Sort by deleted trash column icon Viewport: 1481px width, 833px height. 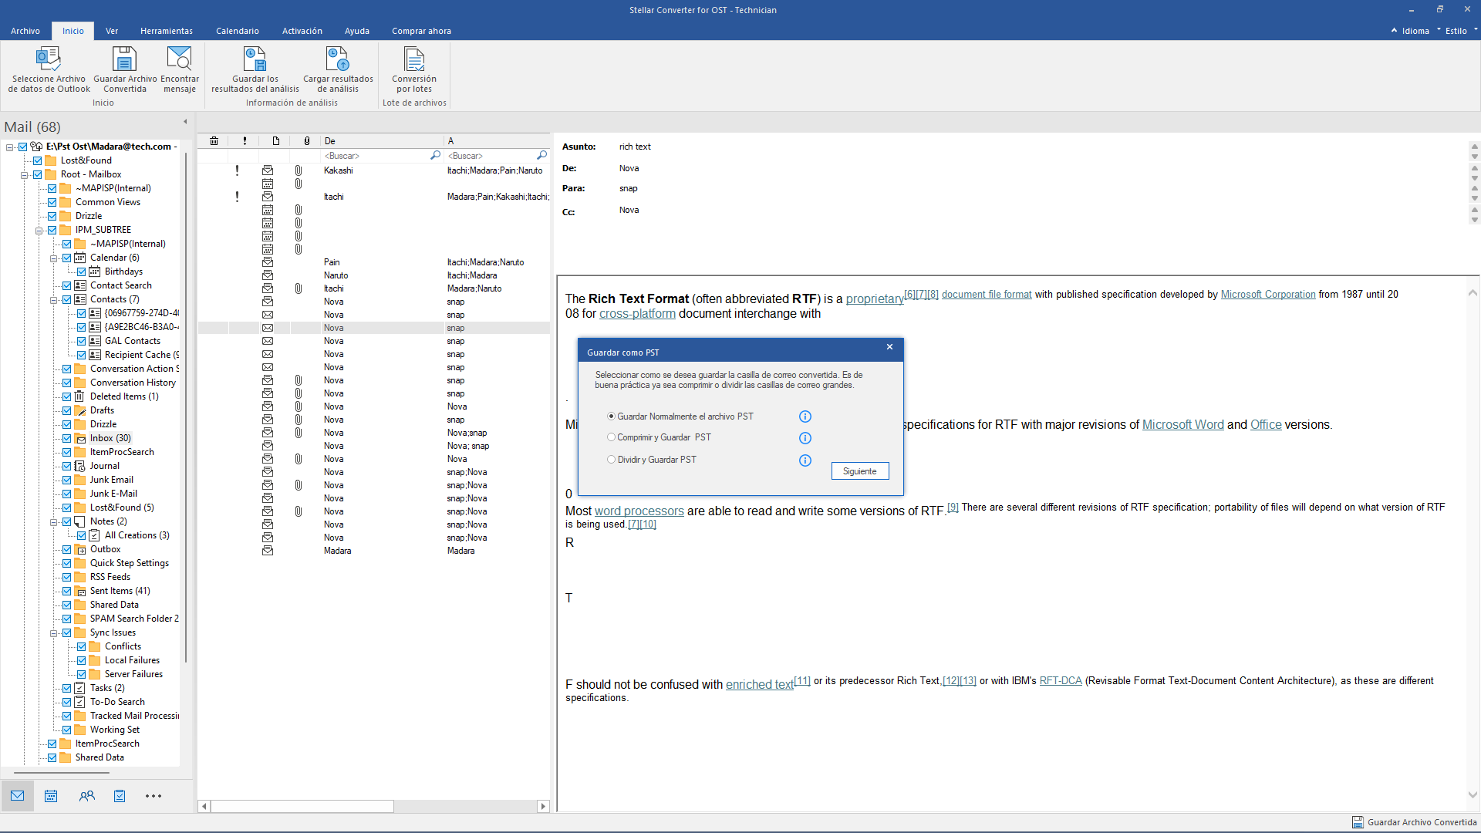coord(214,141)
